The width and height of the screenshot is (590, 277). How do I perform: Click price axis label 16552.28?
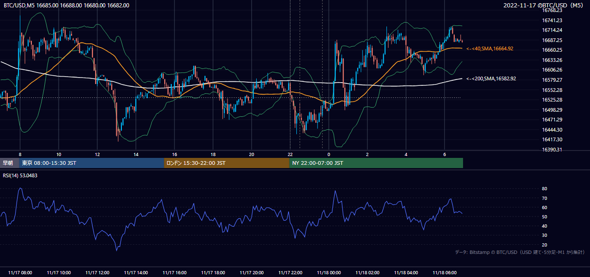pyautogui.click(x=552, y=90)
